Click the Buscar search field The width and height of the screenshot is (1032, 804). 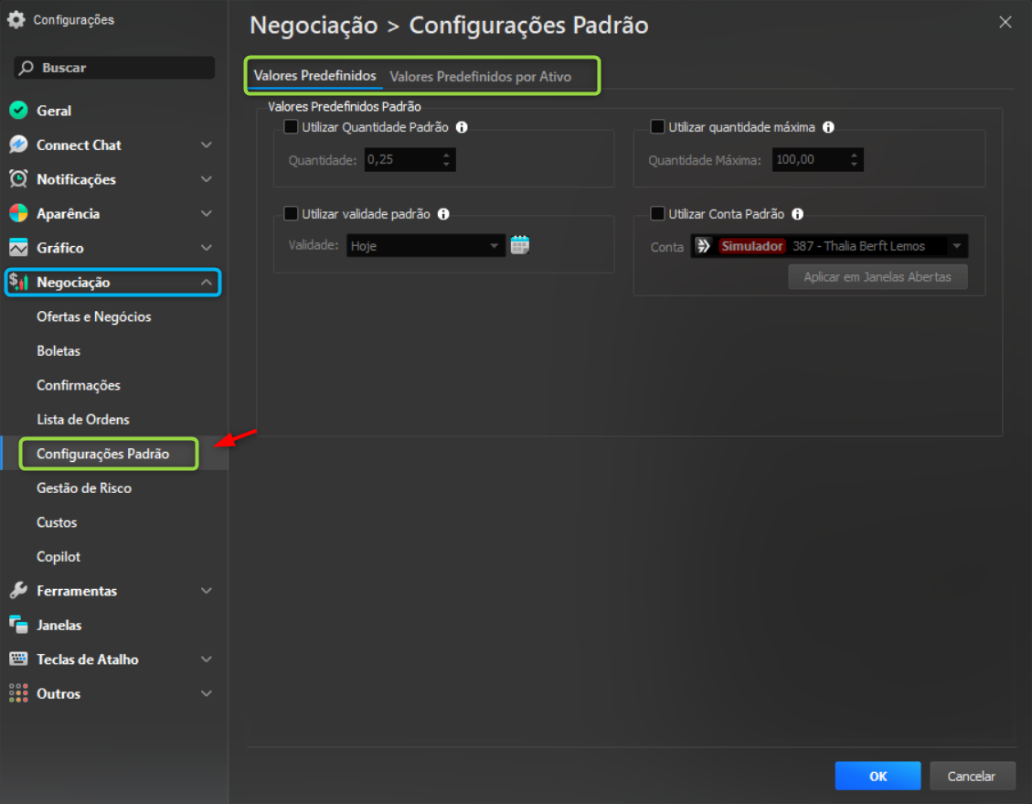114,68
